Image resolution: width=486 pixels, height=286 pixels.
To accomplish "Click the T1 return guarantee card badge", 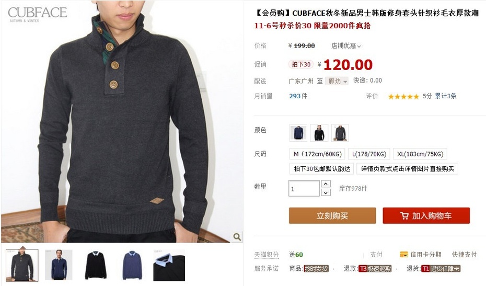I will click(x=441, y=269).
